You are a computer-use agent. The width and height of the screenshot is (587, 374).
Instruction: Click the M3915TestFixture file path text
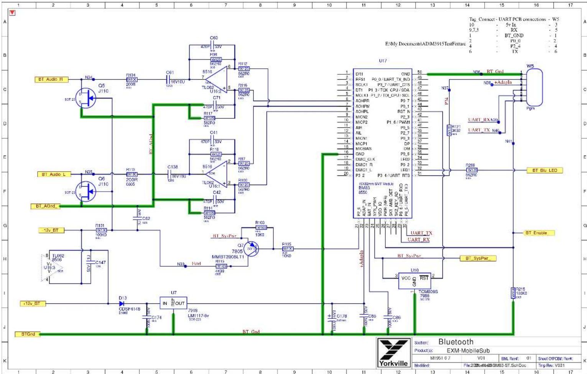425,44
